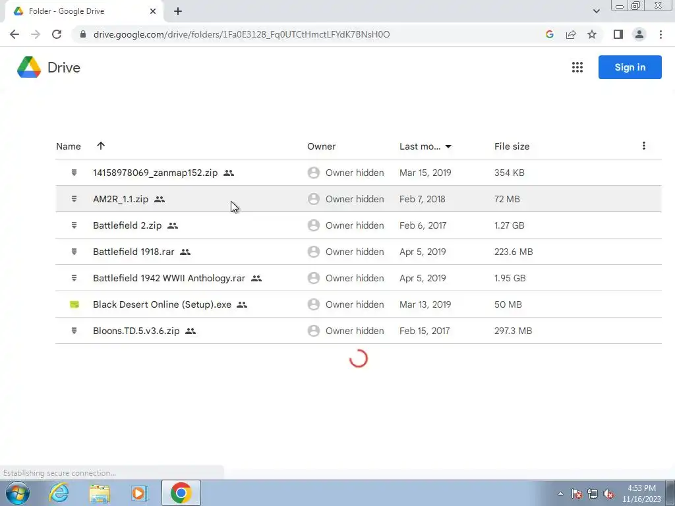
Task: Open the Chrome profile avatar
Action: (639, 34)
